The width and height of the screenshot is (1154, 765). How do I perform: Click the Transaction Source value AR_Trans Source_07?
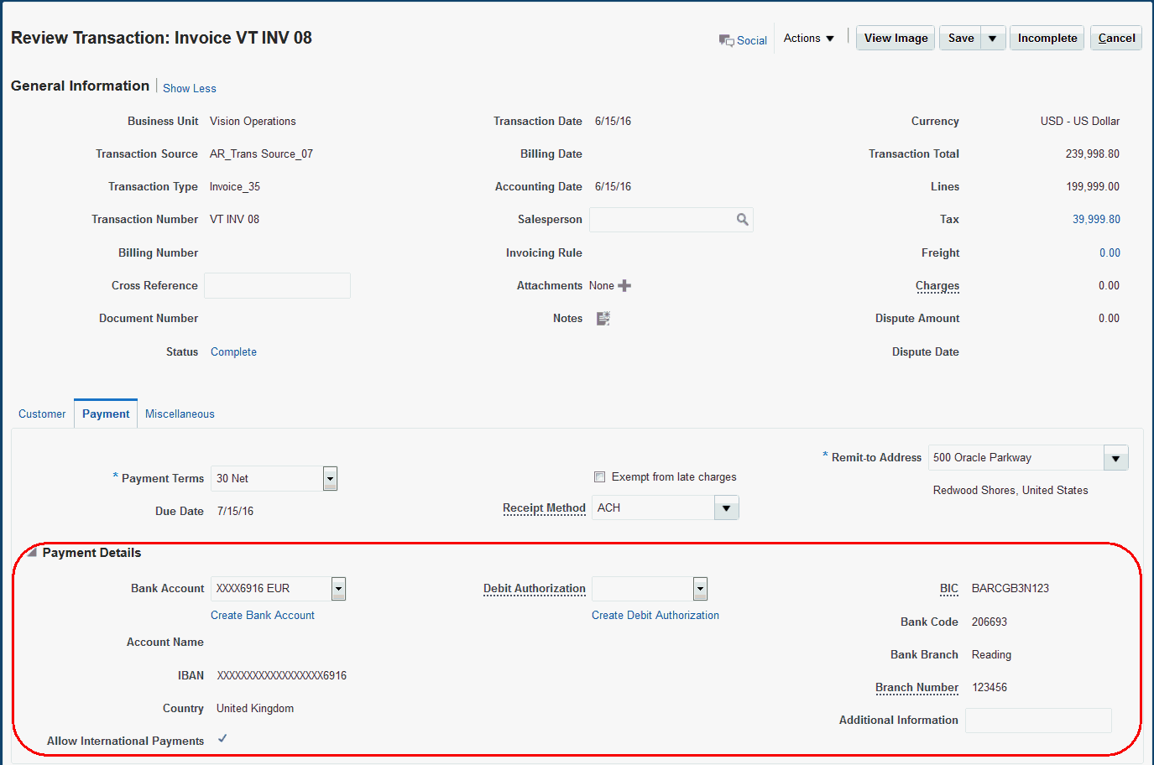pos(261,154)
